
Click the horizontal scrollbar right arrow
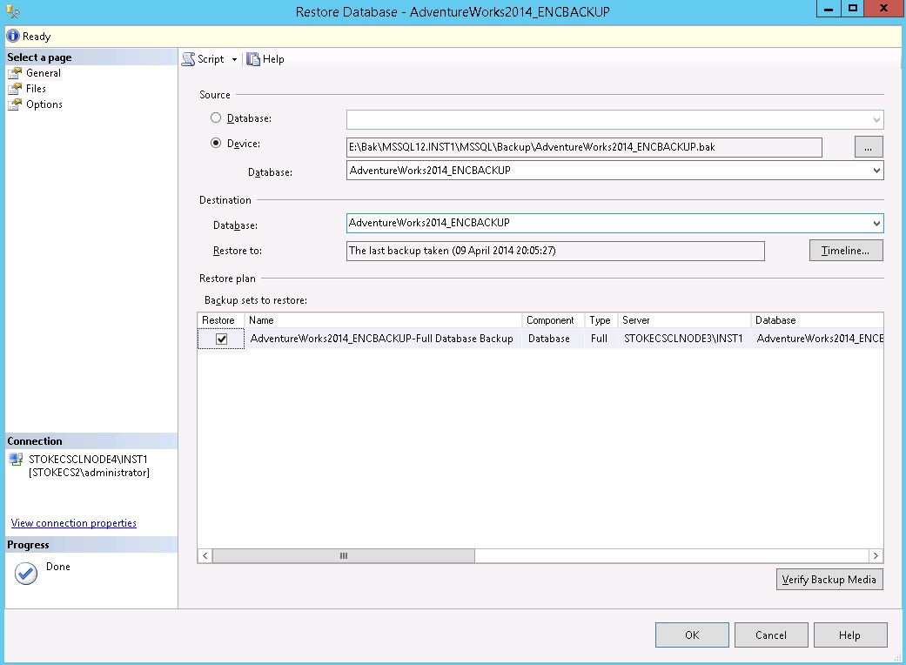(x=876, y=556)
